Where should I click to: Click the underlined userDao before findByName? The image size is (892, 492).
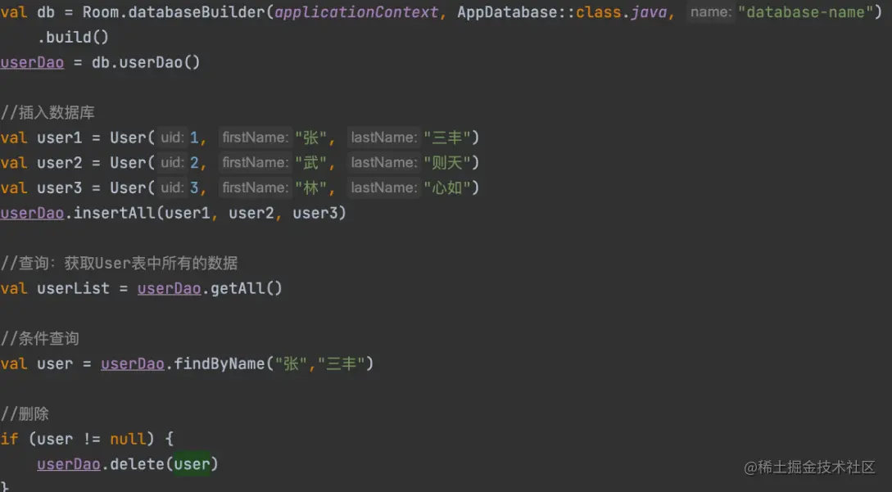(x=133, y=363)
